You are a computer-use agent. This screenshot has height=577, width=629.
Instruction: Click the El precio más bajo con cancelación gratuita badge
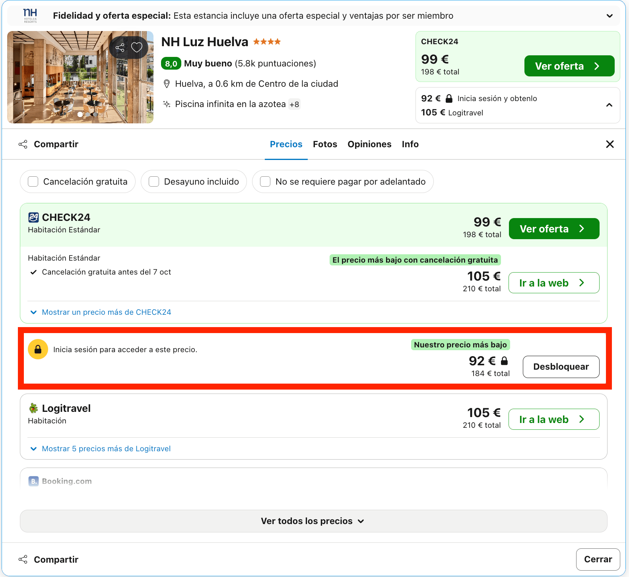click(415, 260)
